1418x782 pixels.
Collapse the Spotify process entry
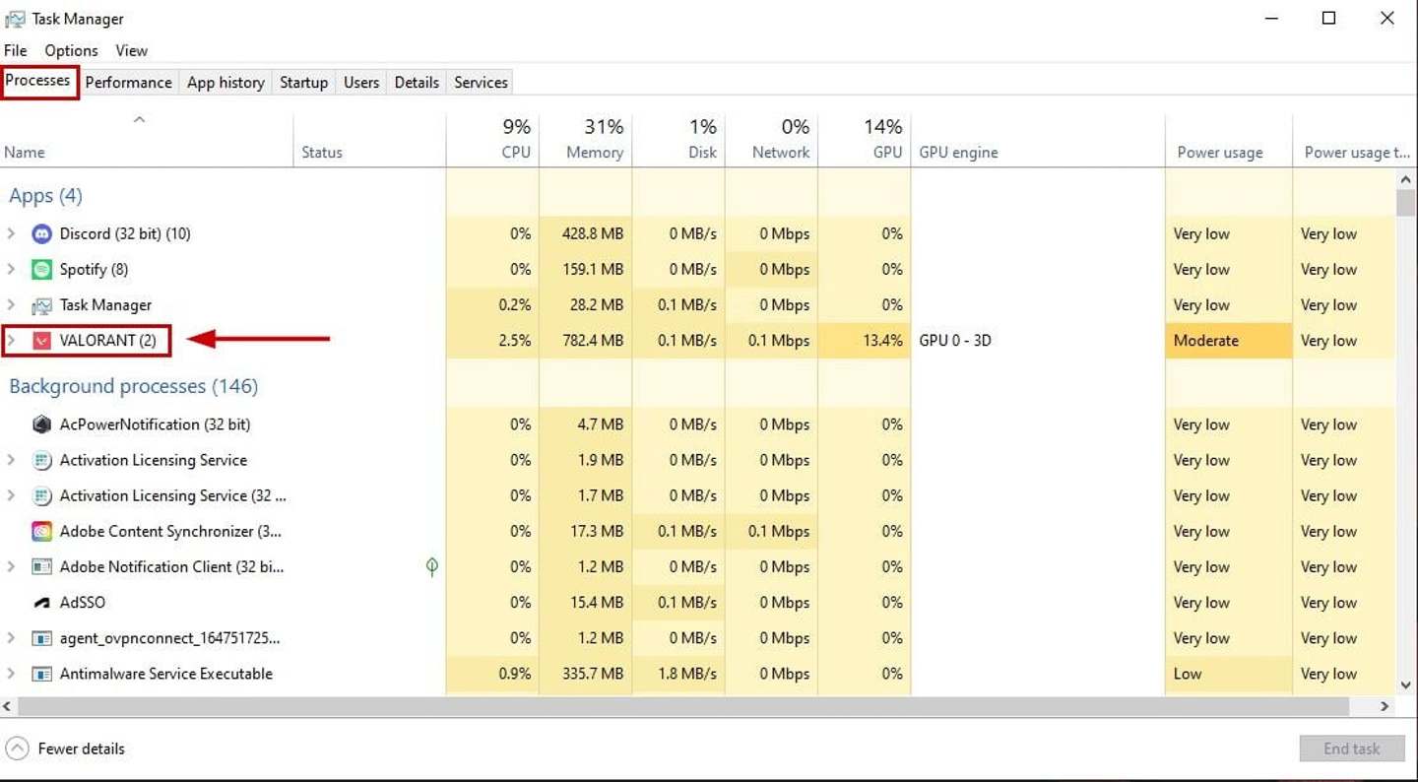tap(12, 269)
